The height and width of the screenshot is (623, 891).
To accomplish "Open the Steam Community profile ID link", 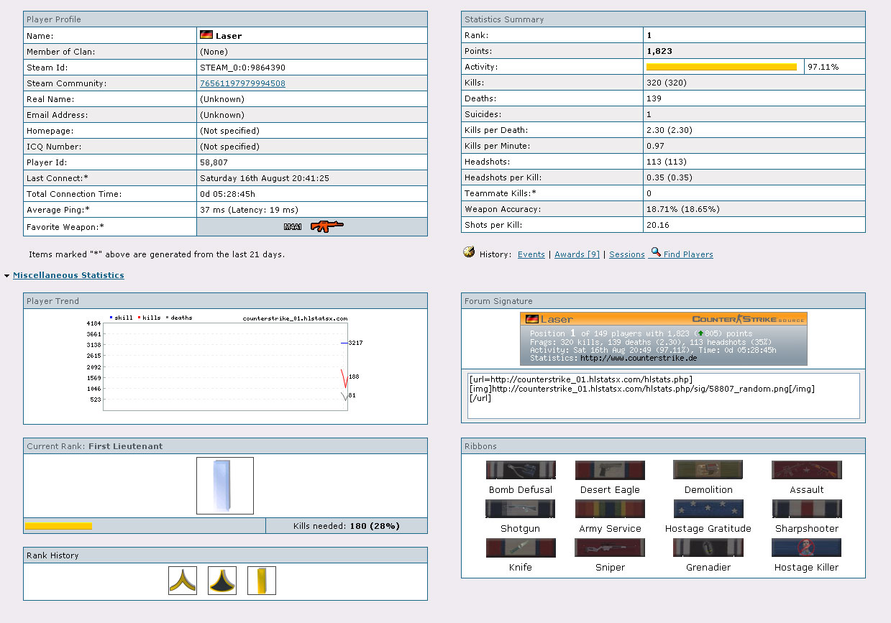I will point(242,83).
